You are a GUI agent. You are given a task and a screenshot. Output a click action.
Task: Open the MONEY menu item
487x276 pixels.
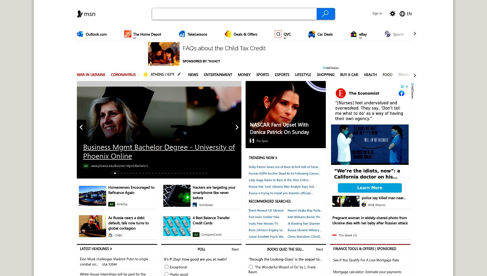click(x=244, y=75)
